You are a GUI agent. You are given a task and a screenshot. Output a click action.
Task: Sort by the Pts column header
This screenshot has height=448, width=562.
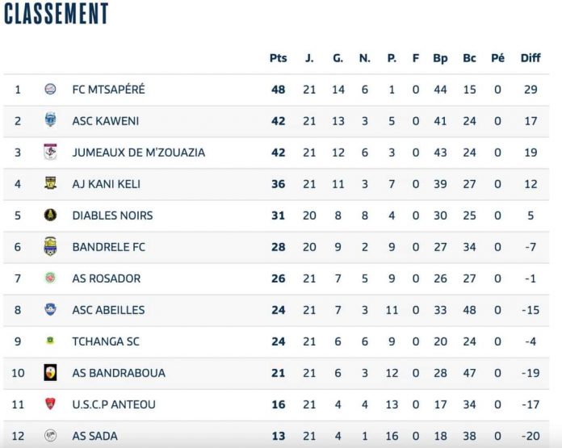(278, 58)
